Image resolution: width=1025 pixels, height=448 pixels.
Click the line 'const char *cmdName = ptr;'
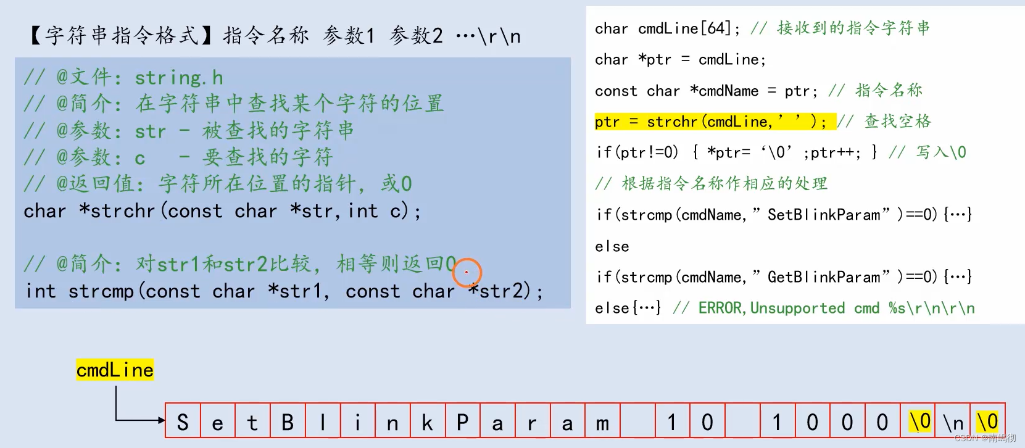point(707,91)
